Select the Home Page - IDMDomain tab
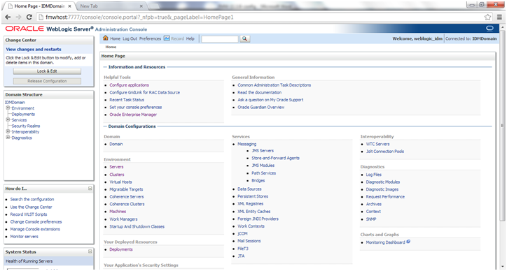Viewport: 507px width, 271px height. [39, 6]
